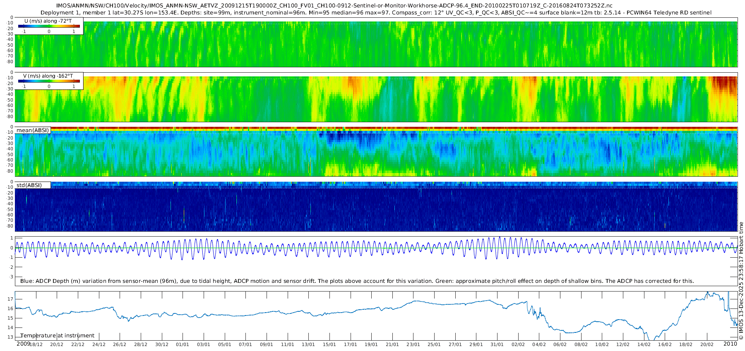Click the 17 tick on temperature axis
The width and height of the screenshot is (745, 351).
(11, 299)
